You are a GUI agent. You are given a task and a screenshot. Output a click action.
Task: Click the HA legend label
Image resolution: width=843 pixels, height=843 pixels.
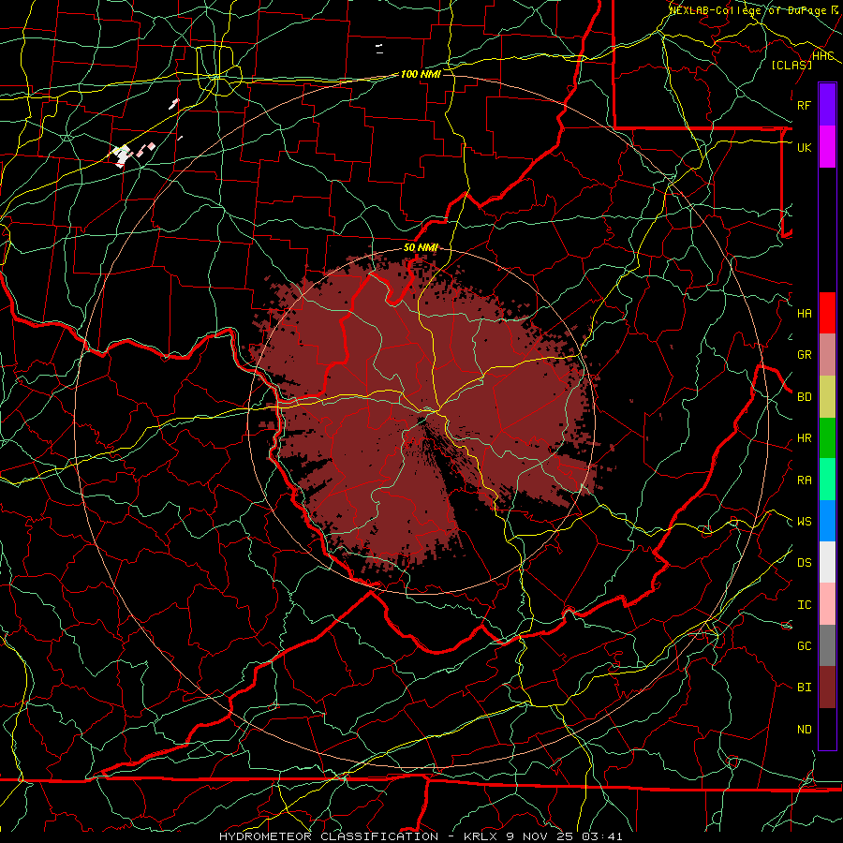click(x=804, y=314)
